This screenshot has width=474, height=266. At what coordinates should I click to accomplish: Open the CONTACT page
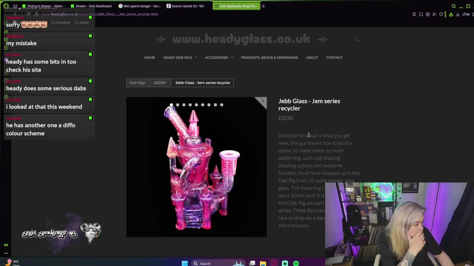[334, 57]
